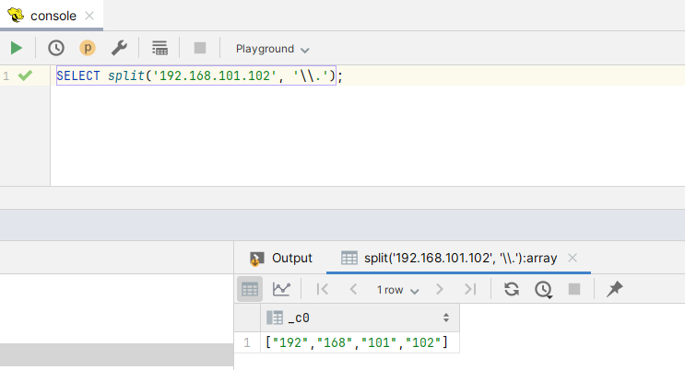Go to the next page of results

[440, 289]
